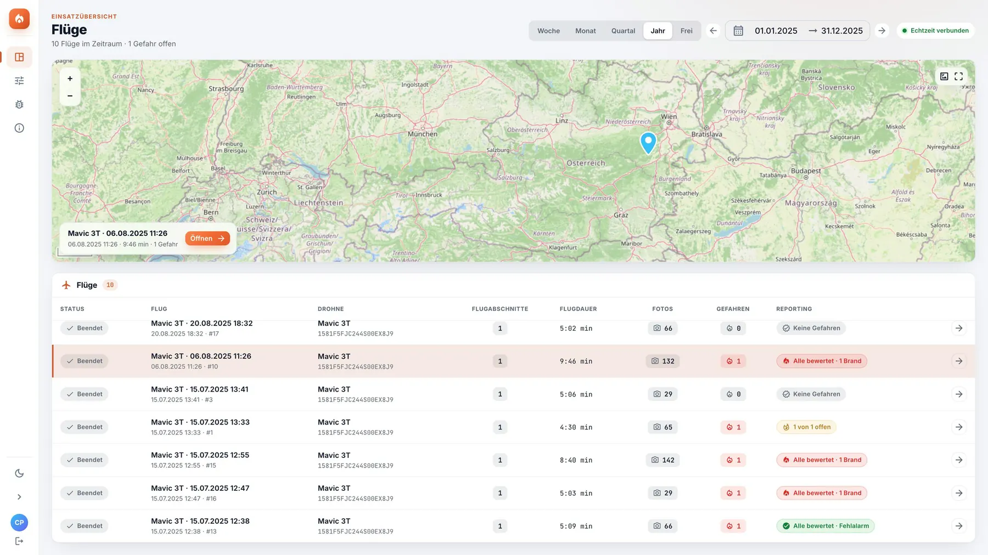The width and height of the screenshot is (988, 555).
Task: Open the CP user avatar
Action: [19, 522]
